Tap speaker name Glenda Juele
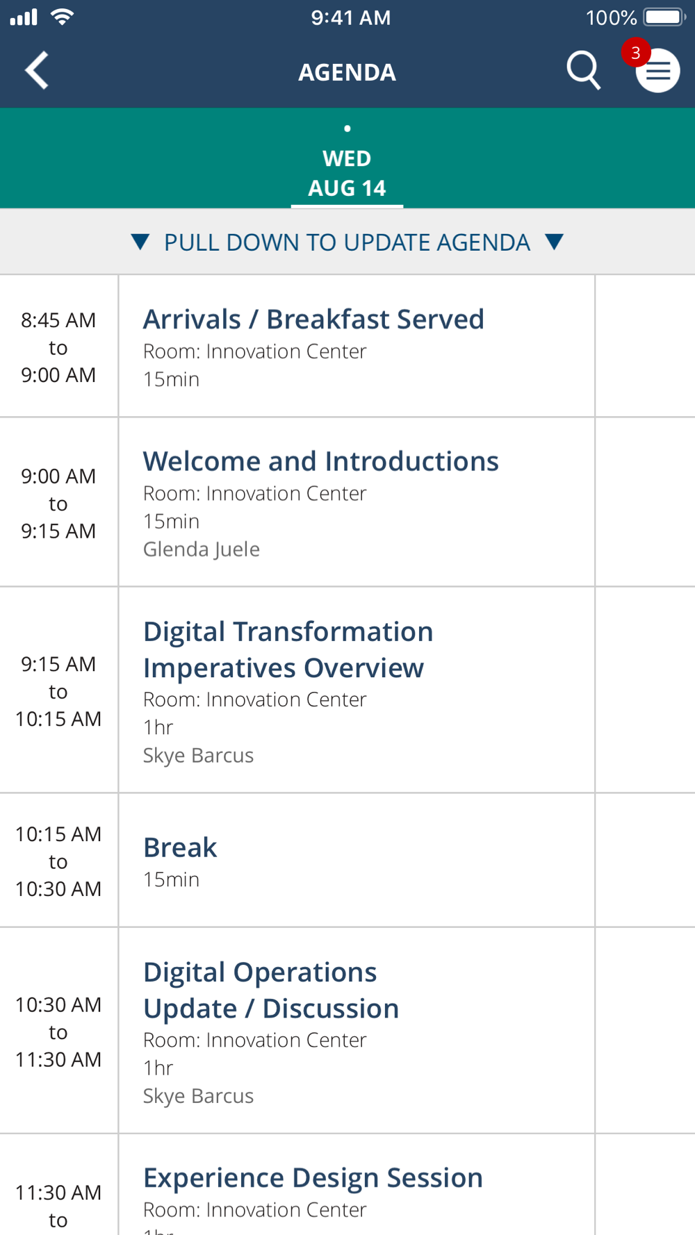This screenshot has height=1235, width=695. (x=202, y=549)
